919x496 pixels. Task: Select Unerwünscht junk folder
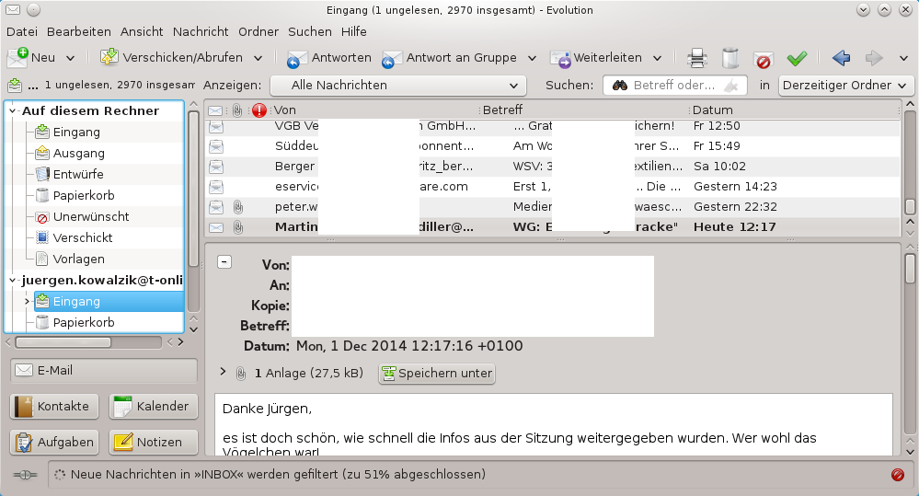tap(91, 216)
